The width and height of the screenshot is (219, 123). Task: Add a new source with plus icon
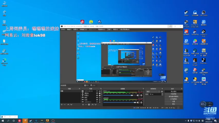tap(83, 104)
